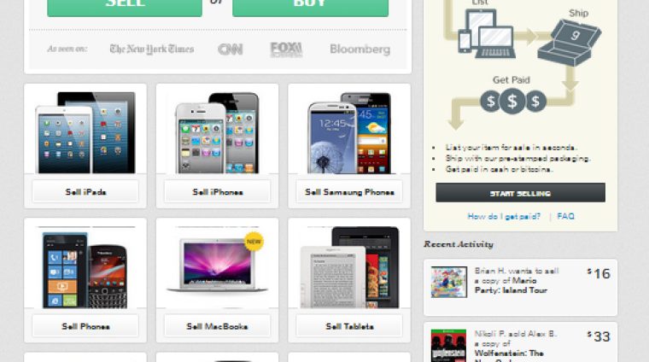Click the green BUY button
This screenshot has height=362, width=649.
pyautogui.click(x=311, y=8)
